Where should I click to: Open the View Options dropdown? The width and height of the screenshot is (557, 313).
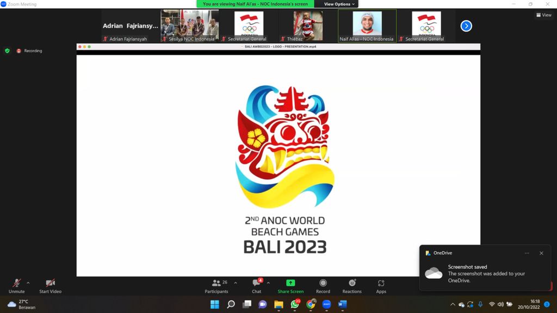click(339, 4)
